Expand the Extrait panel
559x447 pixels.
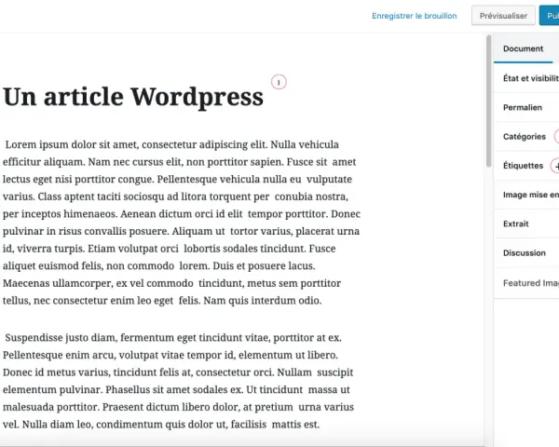526,223
